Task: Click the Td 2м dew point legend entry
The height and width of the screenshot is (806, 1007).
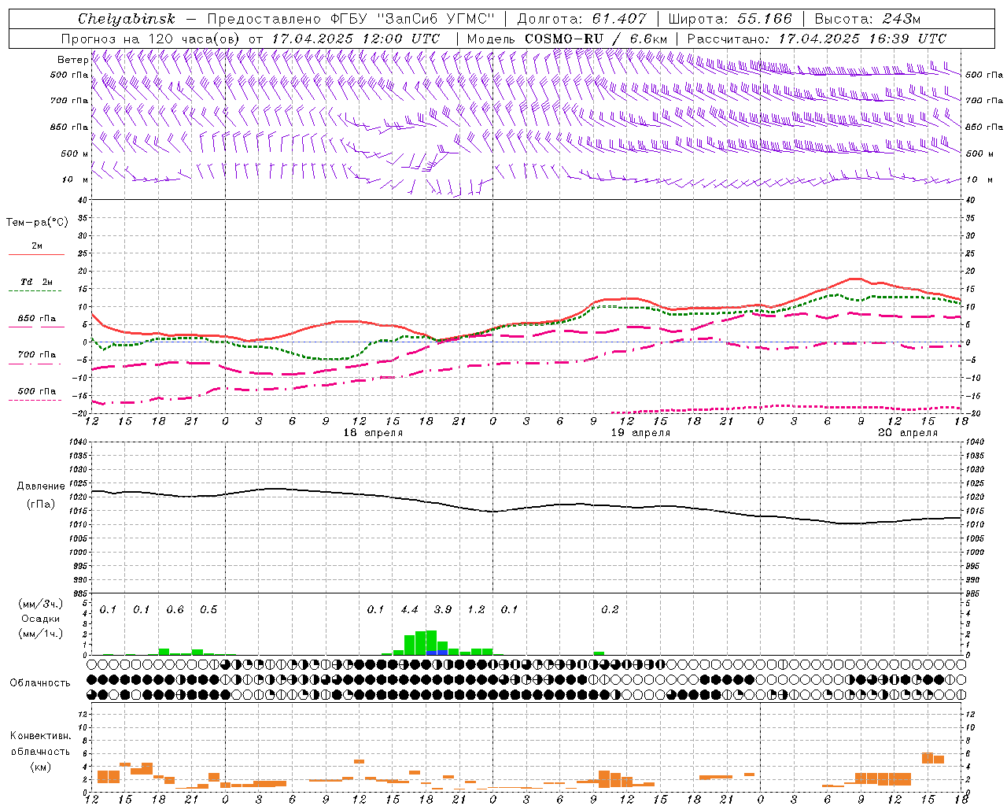Action: pyautogui.click(x=37, y=282)
